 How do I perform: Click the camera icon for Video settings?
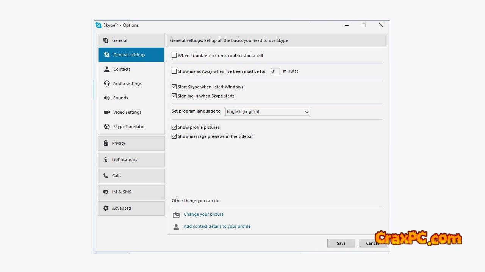pos(107,112)
